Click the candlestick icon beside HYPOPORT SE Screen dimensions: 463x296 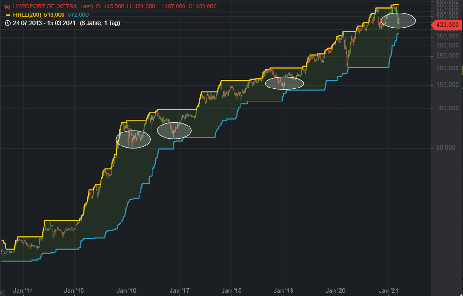point(7,6)
